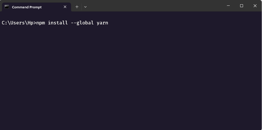This screenshot has width=262, height=130.
Task: Expand the new tab profile dropdown
Action: [85, 7]
